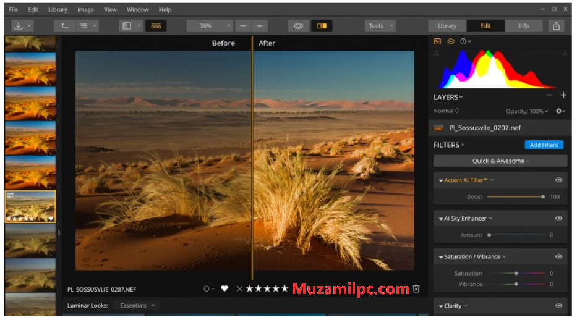The width and height of the screenshot is (577, 320).
Task: Click the import download icon in toolbar
Action: [19, 26]
